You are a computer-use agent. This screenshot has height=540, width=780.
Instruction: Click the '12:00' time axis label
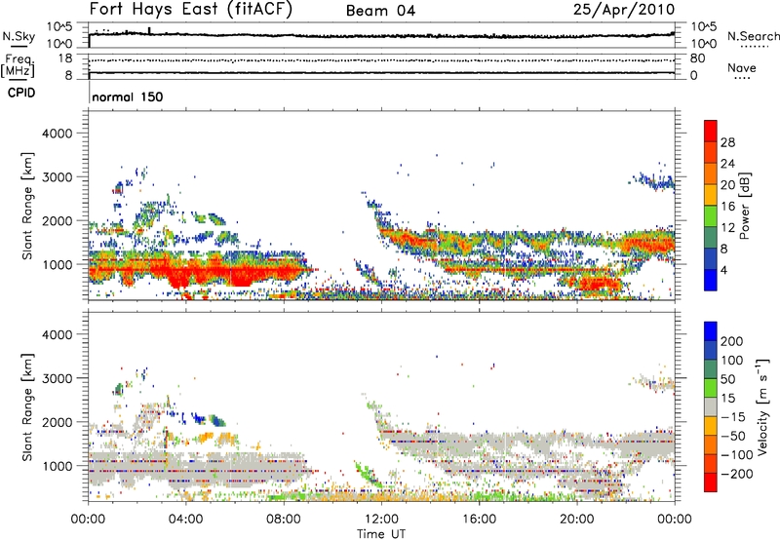point(381,520)
